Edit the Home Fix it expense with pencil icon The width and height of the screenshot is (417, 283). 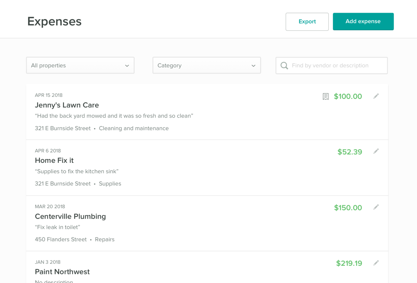(x=376, y=151)
